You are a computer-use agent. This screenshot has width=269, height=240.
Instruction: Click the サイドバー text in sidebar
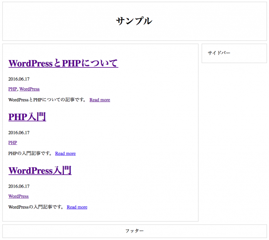(219, 53)
